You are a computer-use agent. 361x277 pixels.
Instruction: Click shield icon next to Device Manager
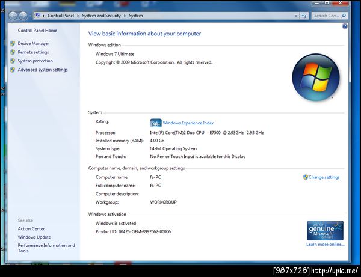(x=13, y=43)
